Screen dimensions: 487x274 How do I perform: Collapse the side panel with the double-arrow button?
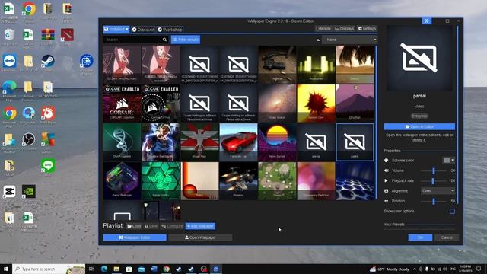click(426, 21)
